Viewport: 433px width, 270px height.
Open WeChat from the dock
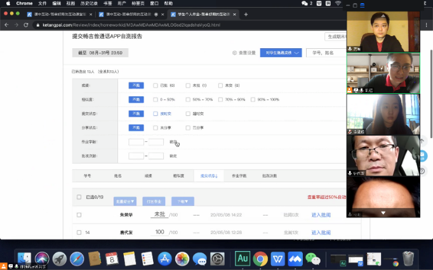(x=313, y=259)
